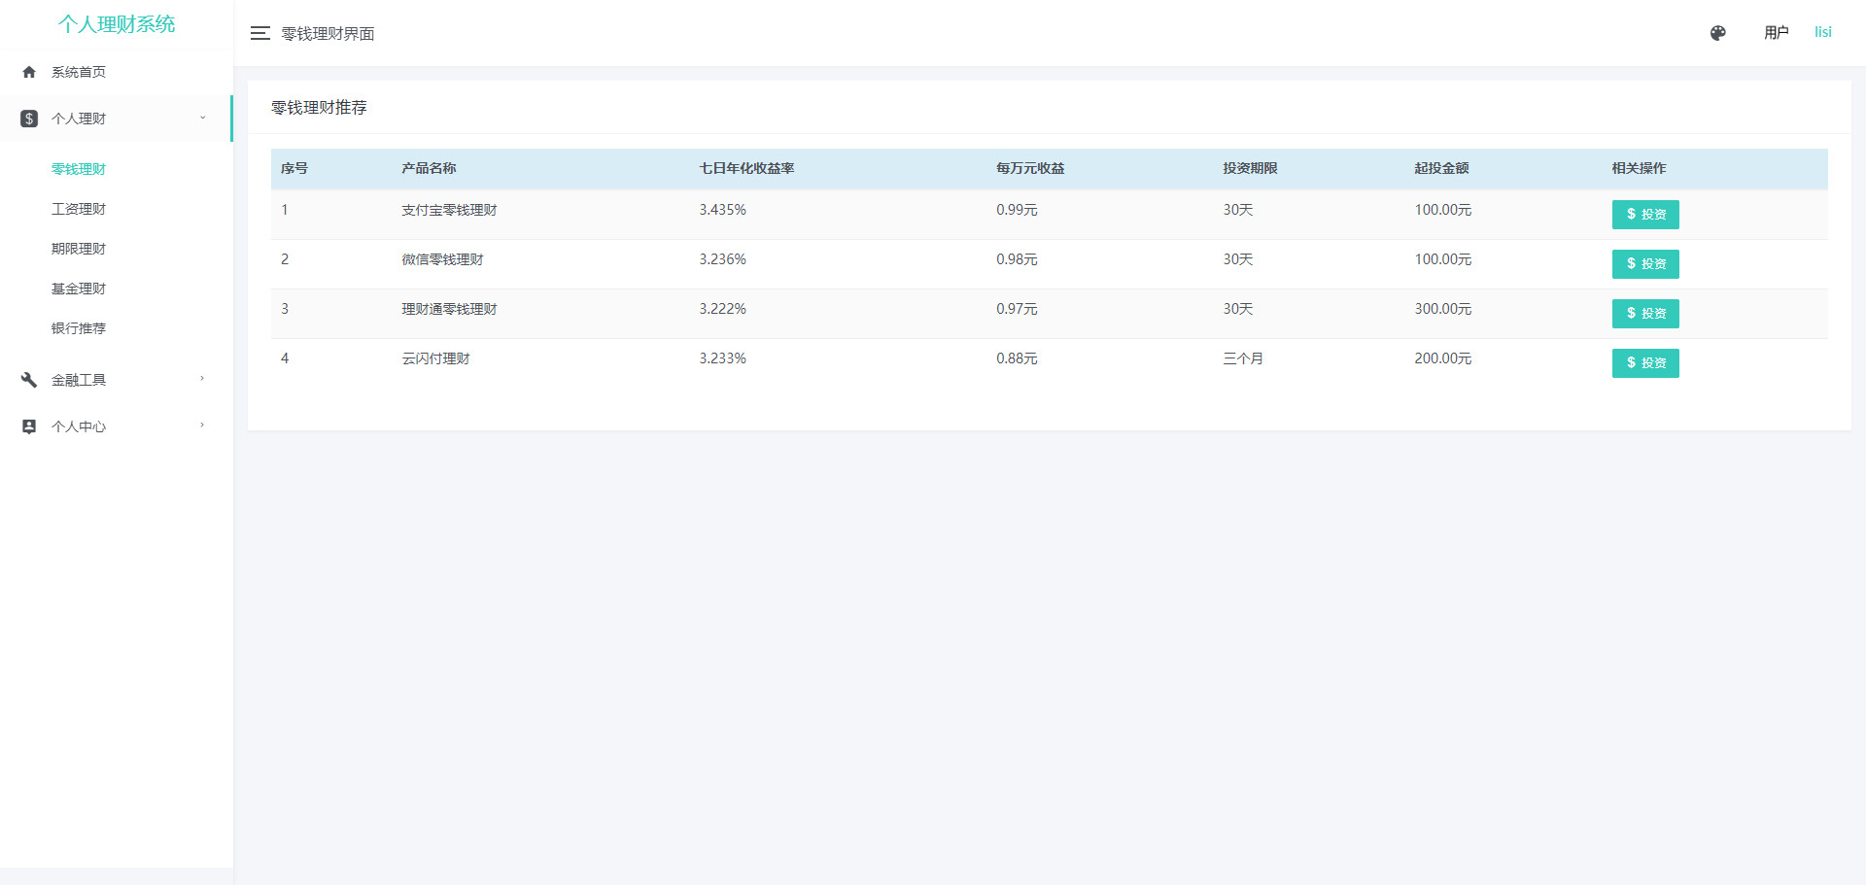Click the 理财通零钱理财 product name

click(x=449, y=309)
